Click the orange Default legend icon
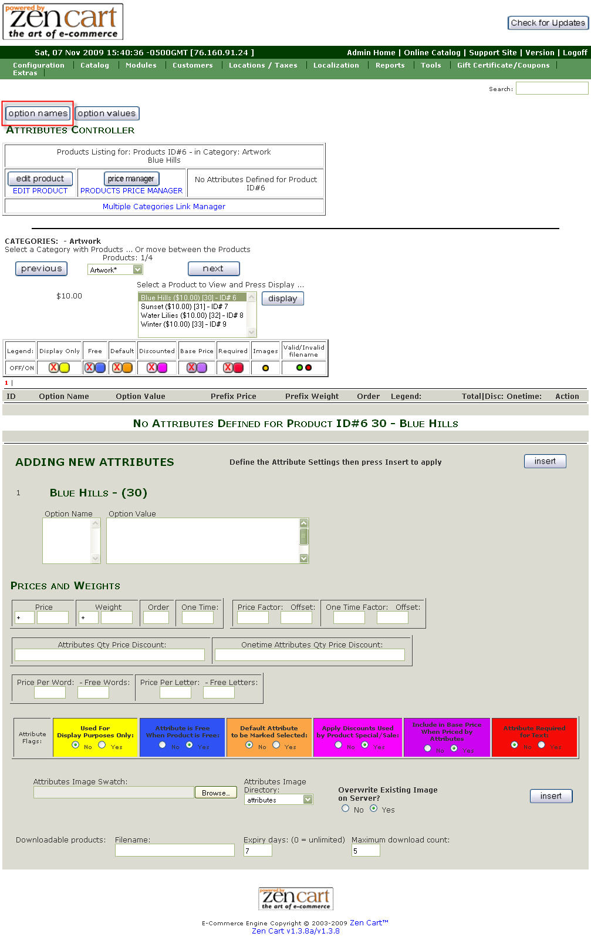Image resolution: width=591 pixels, height=950 pixels. coord(127,368)
